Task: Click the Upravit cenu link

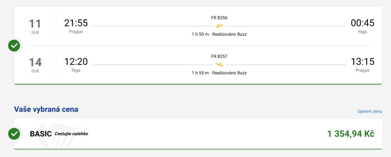Action: point(369,111)
